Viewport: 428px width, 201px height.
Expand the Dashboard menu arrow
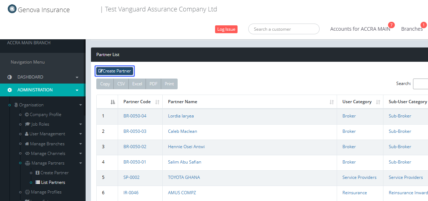[x=77, y=77]
